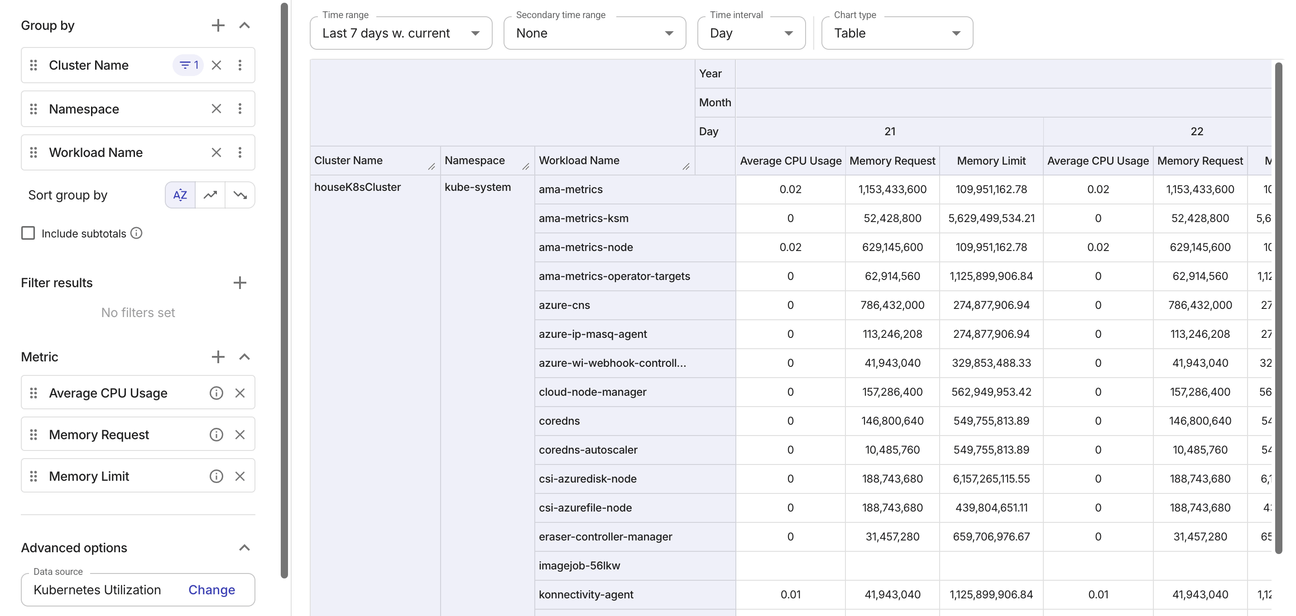Remove the Memory Request metric
Viewport: 1296px width, 616px height.
[x=240, y=435]
